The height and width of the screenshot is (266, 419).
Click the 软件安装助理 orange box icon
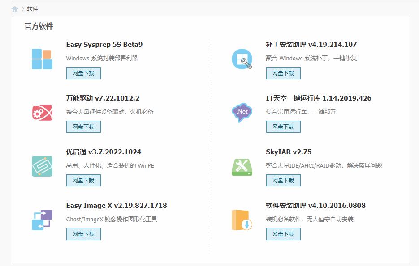(x=242, y=220)
